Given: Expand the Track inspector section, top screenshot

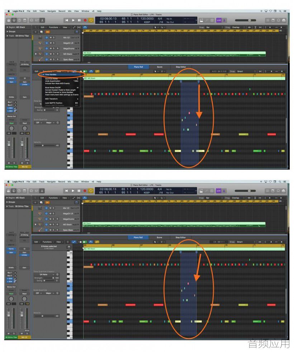Looking at the screenshot, I should point(7,36).
